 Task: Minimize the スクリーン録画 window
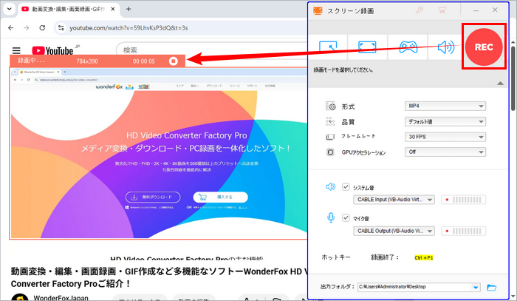(476, 10)
